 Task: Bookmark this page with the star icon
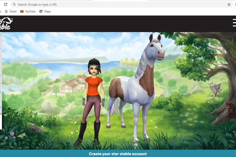click(x=229, y=5)
